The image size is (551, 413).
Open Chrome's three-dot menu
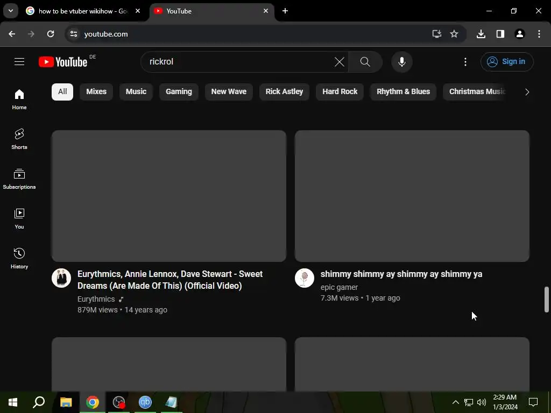539,34
